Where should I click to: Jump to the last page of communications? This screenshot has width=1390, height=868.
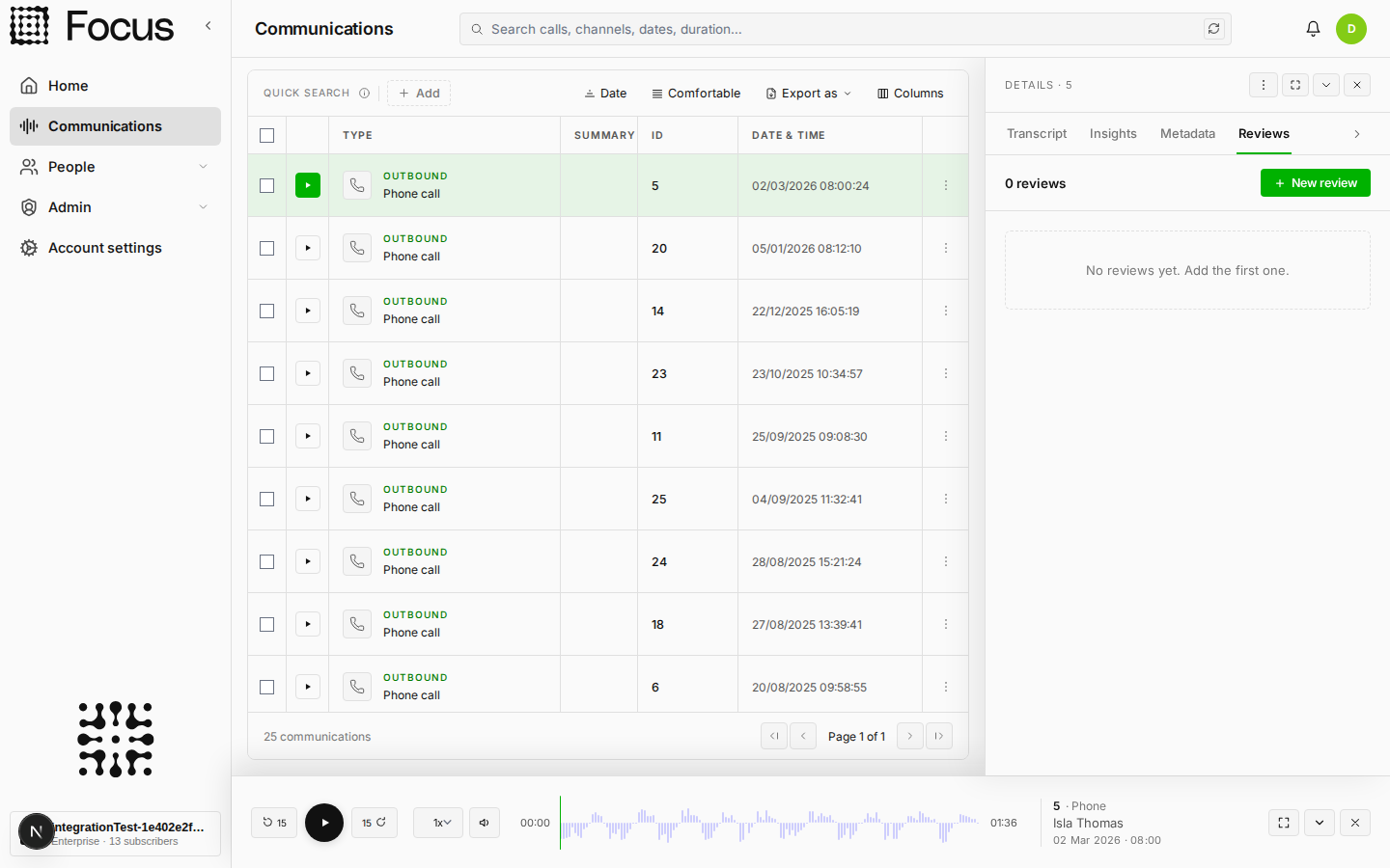tap(939, 736)
